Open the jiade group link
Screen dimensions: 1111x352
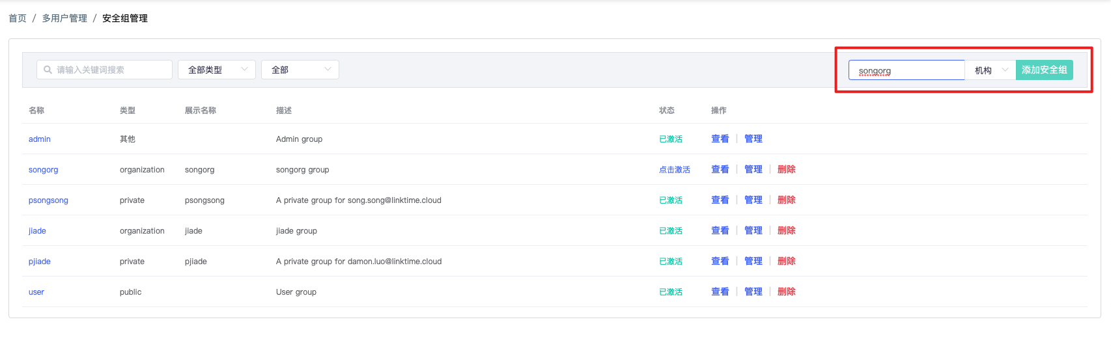pyautogui.click(x=37, y=231)
